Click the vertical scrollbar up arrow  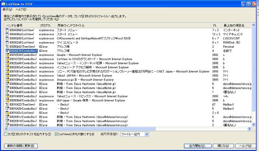(x=253, y=25)
